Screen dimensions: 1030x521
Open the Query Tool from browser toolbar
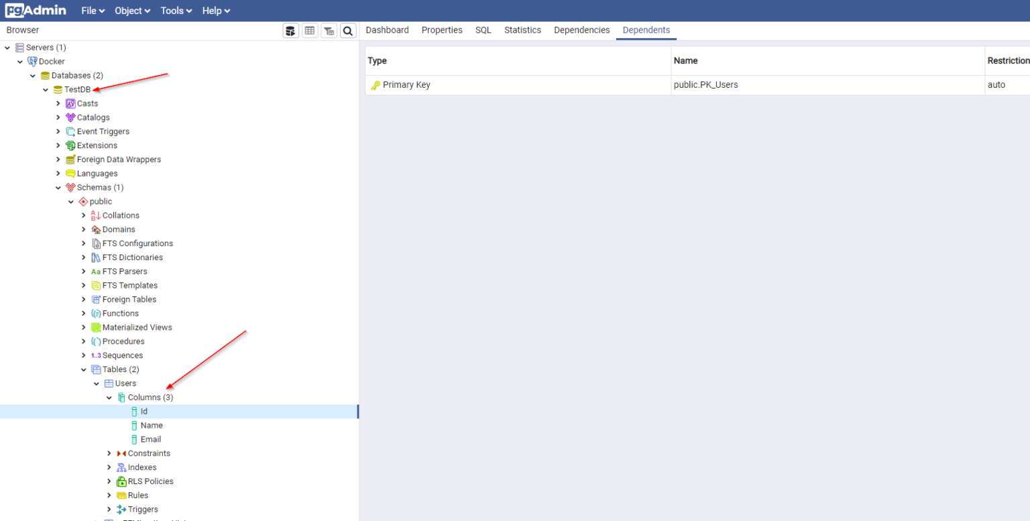[290, 31]
